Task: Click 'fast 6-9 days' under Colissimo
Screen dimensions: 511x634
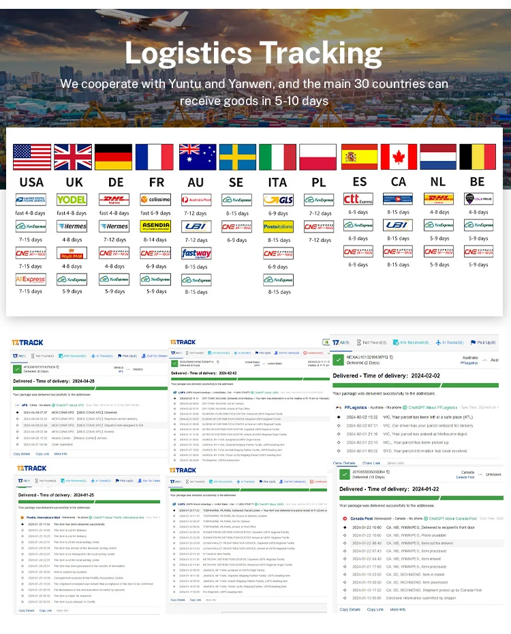Action: tap(155, 213)
